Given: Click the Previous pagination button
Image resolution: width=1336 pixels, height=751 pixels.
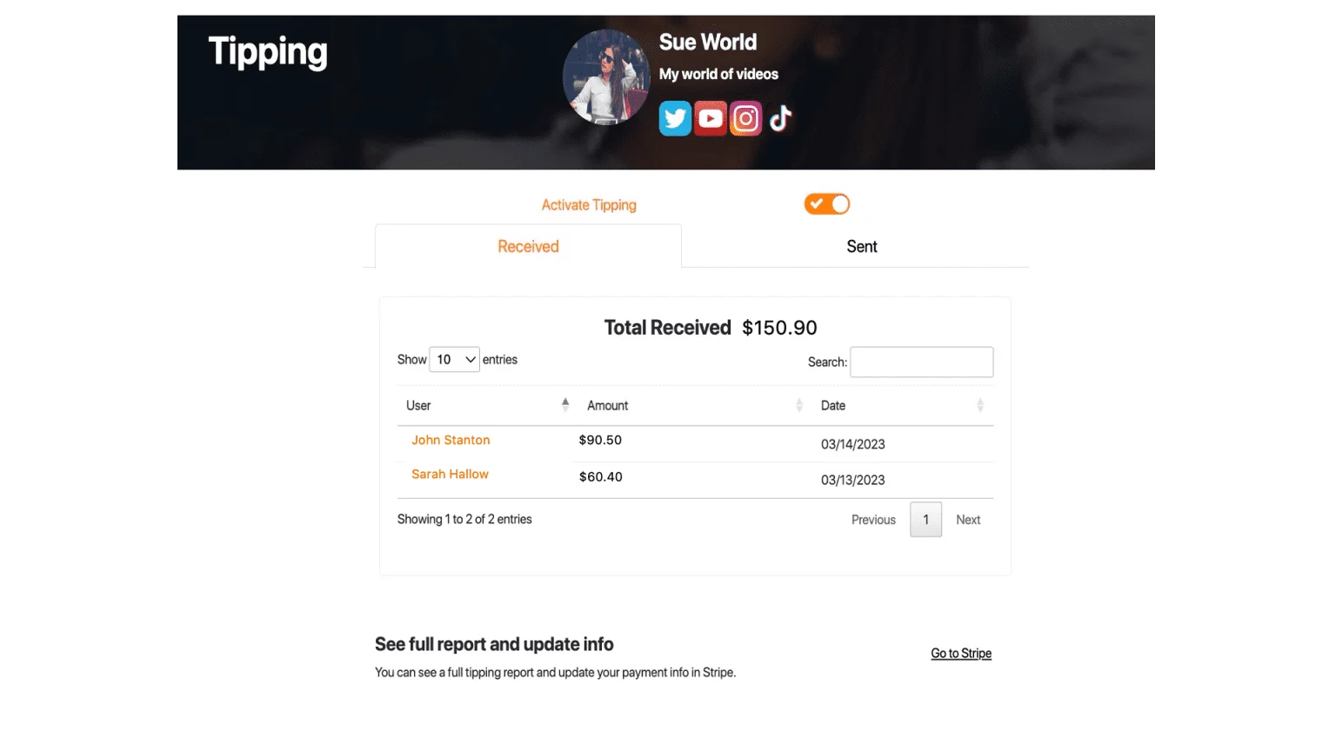Looking at the screenshot, I should (873, 520).
